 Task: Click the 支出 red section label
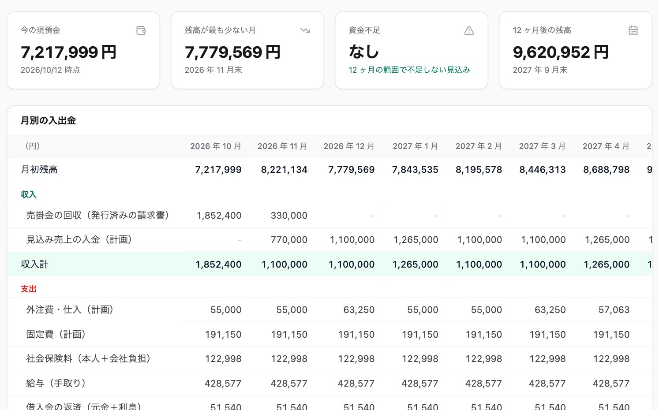[29, 289]
